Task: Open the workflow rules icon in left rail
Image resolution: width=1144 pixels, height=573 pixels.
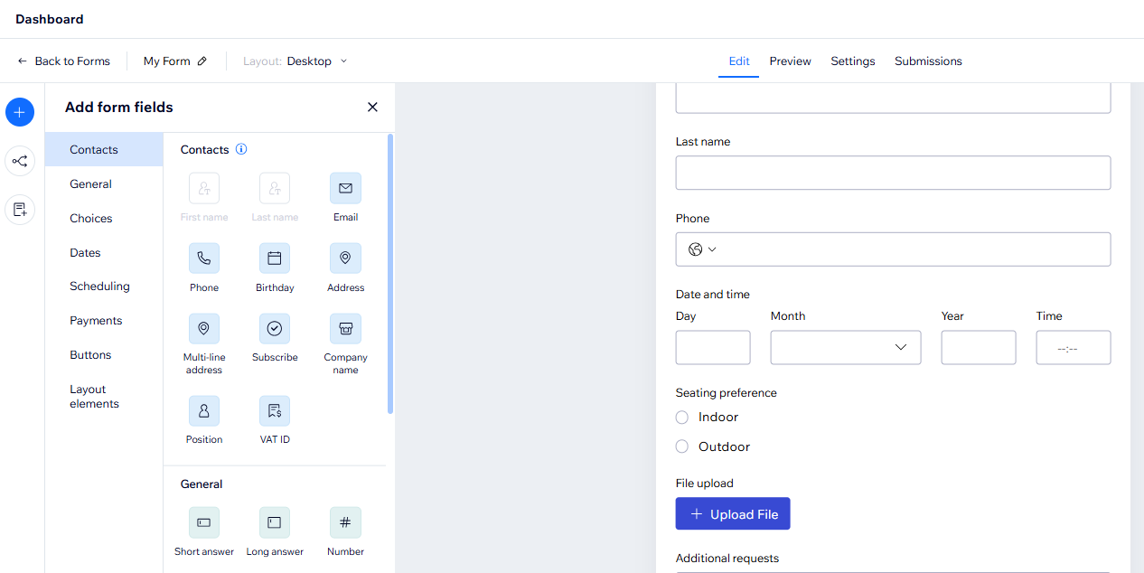Action: pyautogui.click(x=20, y=162)
